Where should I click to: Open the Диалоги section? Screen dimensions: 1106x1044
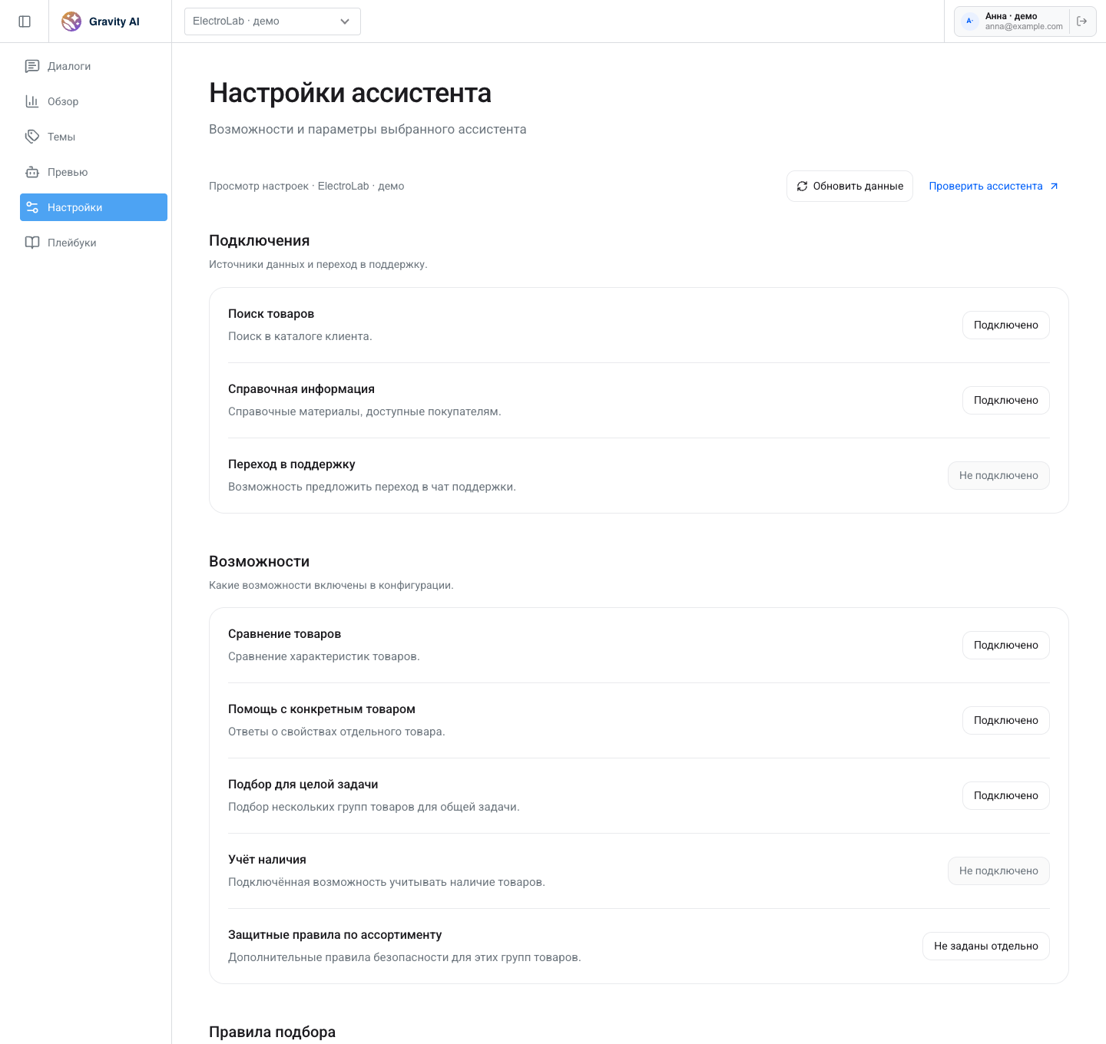[x=94, y=66]
